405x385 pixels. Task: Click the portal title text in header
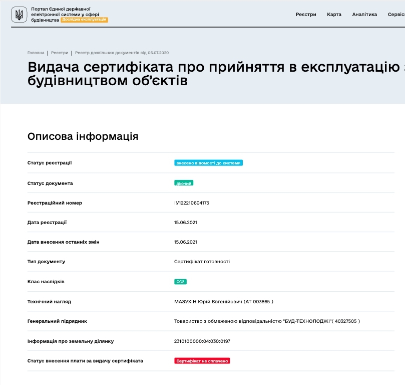pyautogui.click(x=65, y=14)
